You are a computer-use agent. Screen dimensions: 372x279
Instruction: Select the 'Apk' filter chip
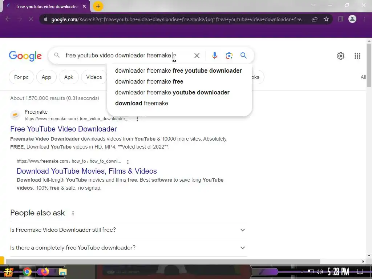tap(69, 77)
